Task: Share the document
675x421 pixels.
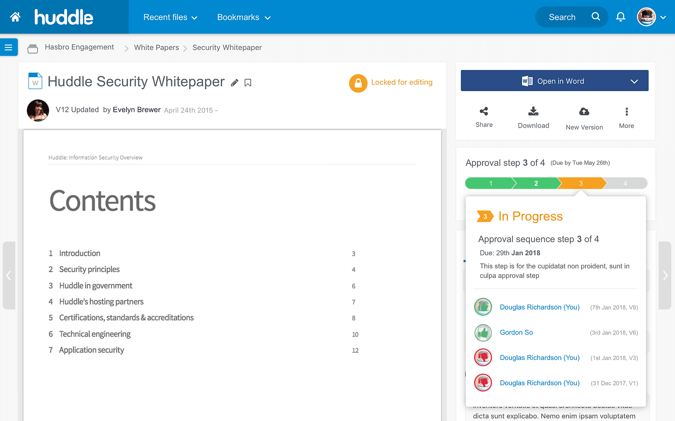Action: click(x=484, y=117)
